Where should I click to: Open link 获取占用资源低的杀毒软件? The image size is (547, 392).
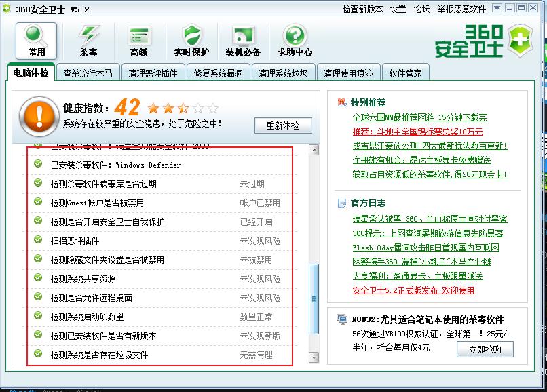[x=430, y=174]
